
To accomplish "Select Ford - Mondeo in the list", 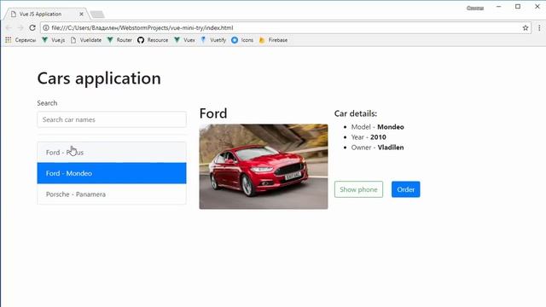I will point(112,173).
